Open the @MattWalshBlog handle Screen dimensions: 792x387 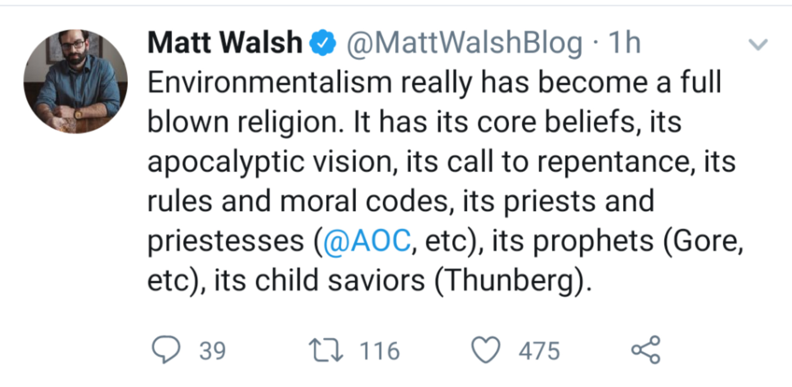[464, 43]
